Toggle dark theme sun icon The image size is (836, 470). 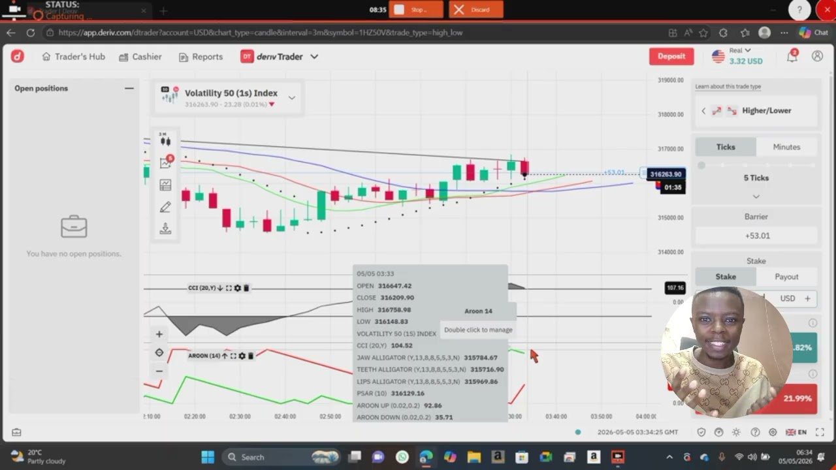pos(737,432)
